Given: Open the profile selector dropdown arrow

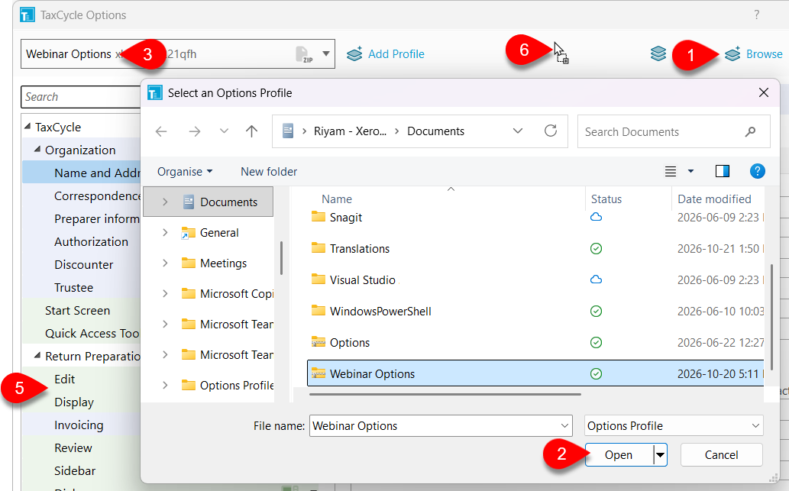Looking at the screenshot, I should [326, 53].
